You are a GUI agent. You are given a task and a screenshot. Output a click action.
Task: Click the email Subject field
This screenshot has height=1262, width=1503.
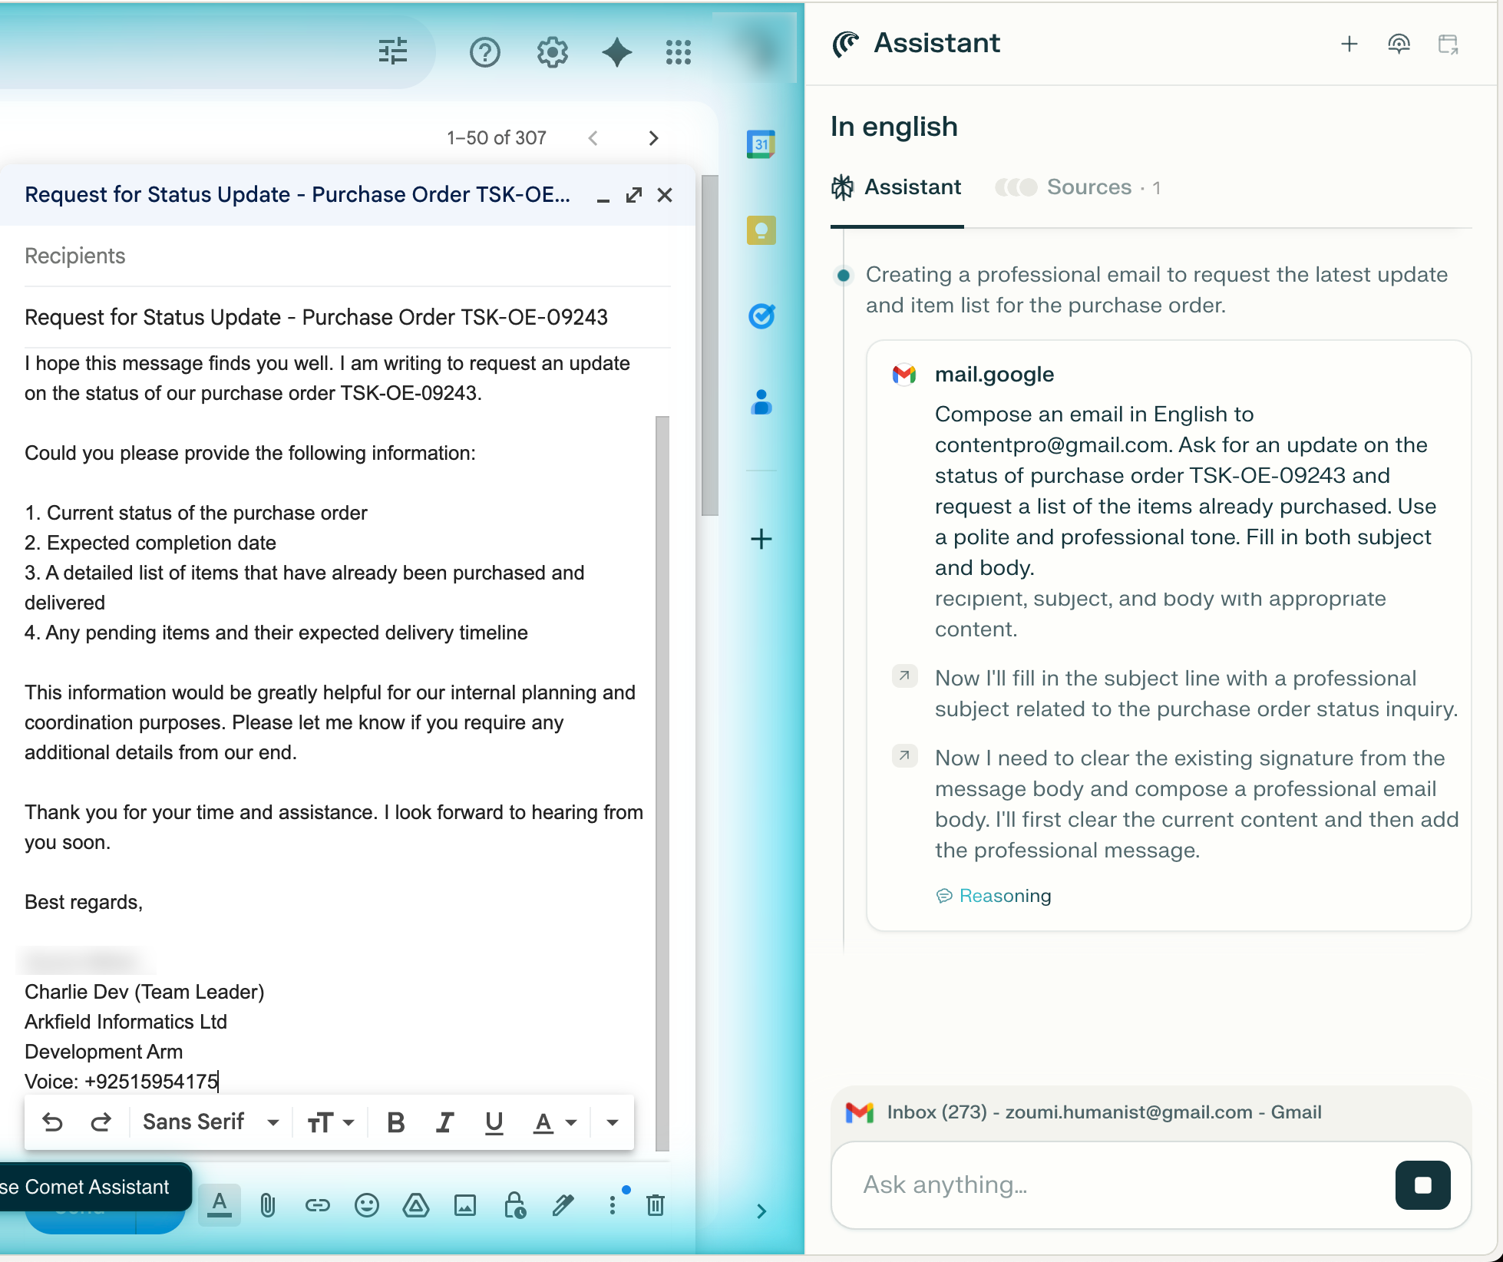tap(347, 317)
